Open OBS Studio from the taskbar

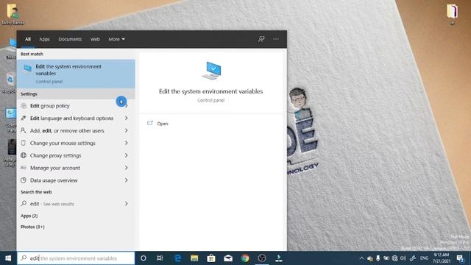tap(262, 258)
